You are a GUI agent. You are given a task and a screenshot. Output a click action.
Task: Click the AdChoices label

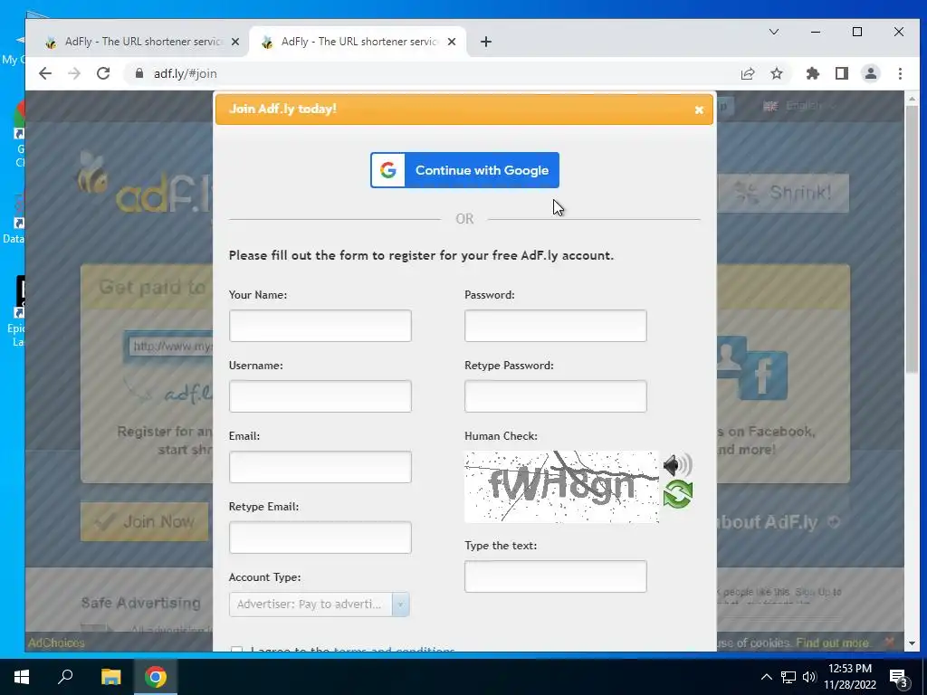click(x=56, y=643)
